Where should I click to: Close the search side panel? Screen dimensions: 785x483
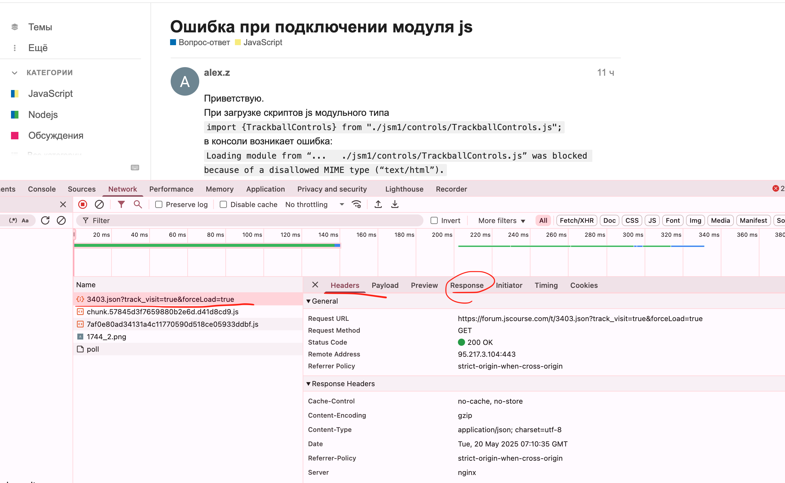tap(63, 204)
